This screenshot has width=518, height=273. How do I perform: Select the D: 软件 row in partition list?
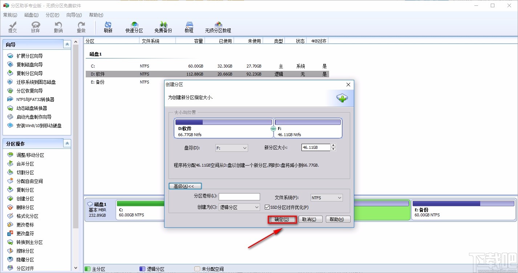[207, 74]
